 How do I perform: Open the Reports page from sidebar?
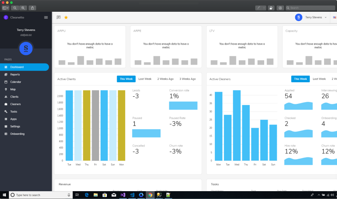[15, 74]
